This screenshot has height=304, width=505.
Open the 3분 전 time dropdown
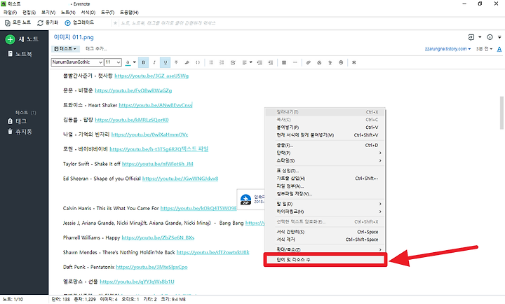point(484,49)
